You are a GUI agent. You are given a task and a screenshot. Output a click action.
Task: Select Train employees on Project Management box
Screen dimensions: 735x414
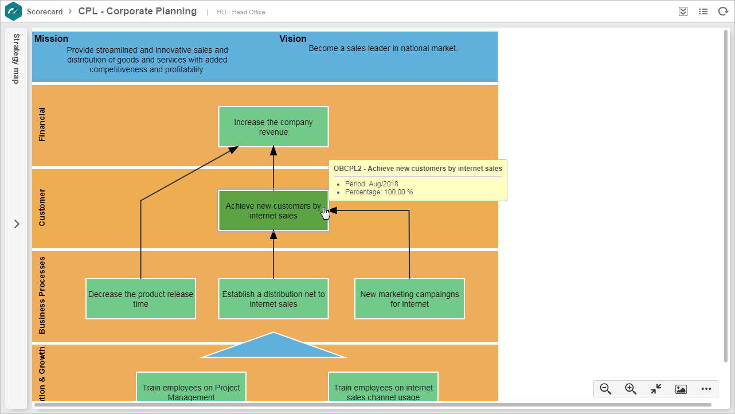pyautogui.click(x=191, y=386)
